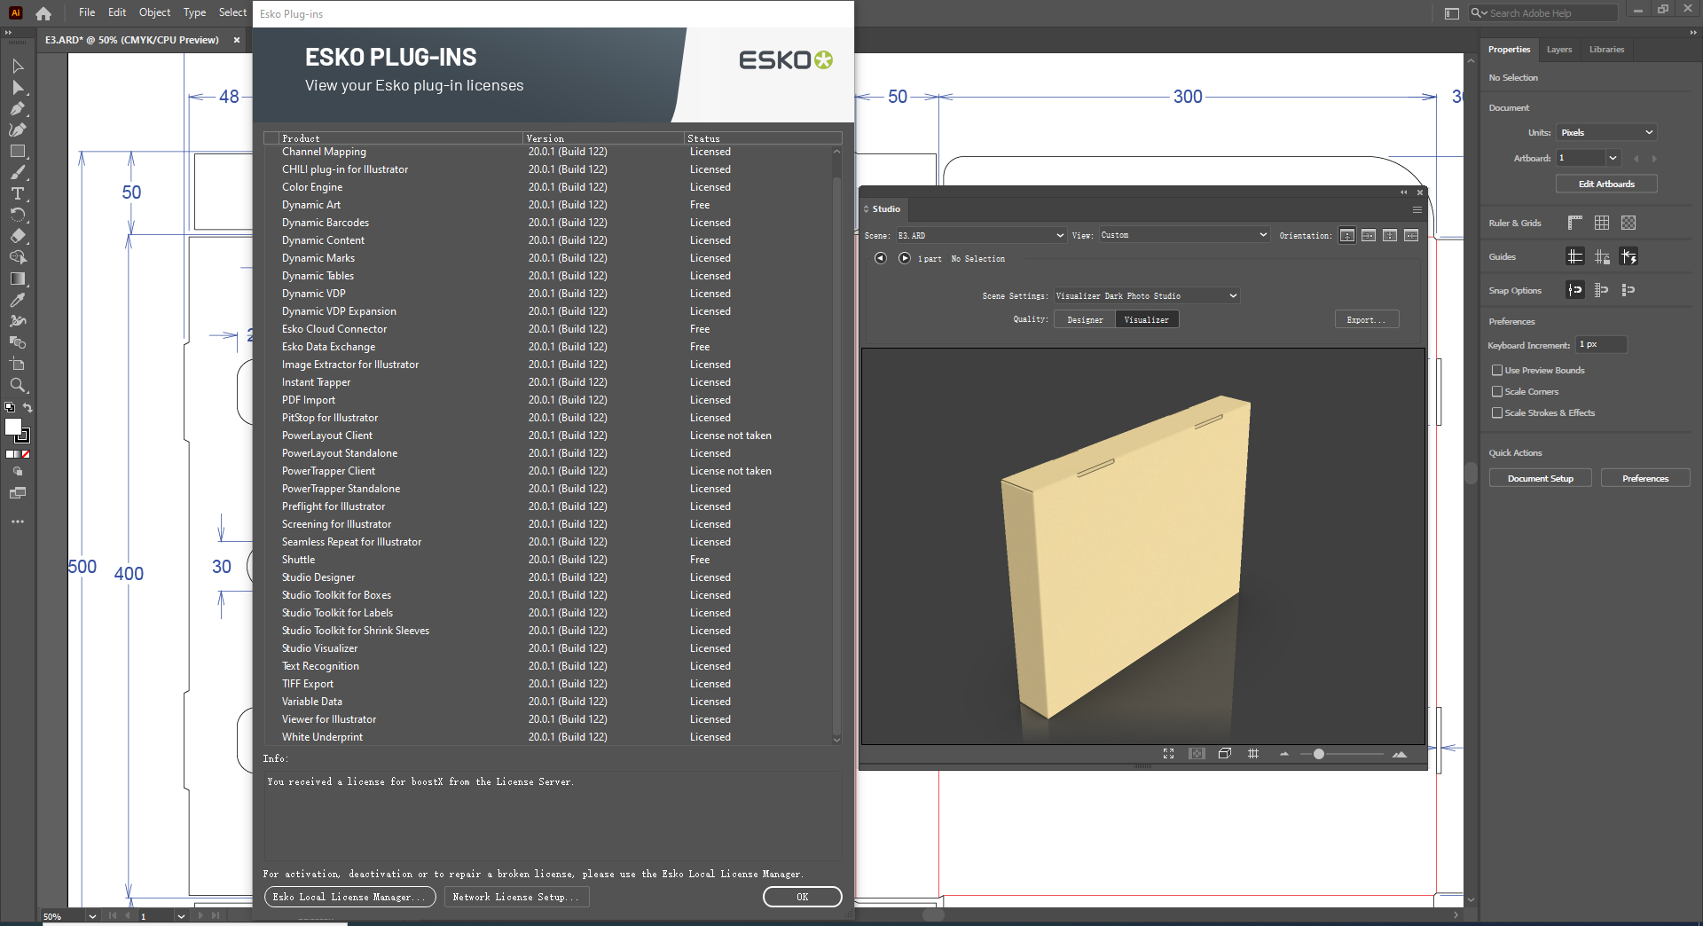
Task: Open Esko Local License Manager
Action: (350, 897)
